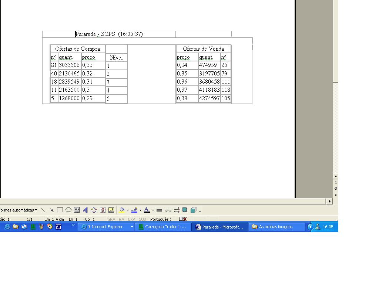This screenshot has height=284, width=379.
Task: Click the taskbar clock showing 16:05
Action: tap(328, 227)
